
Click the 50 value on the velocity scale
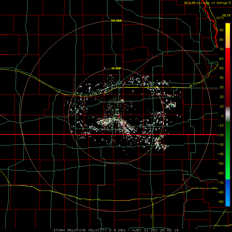[x=221, y=68]
